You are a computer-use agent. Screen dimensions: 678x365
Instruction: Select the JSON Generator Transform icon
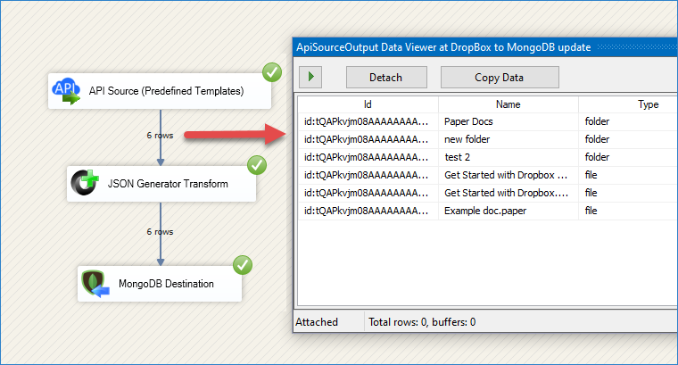click(85, 182)
